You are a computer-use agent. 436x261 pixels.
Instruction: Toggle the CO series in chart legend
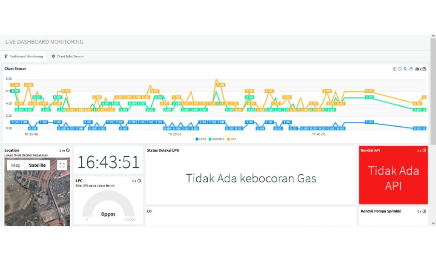[231, 139]
